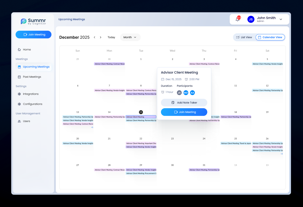Open the Month view dropdown
303x207 pixels.
[130, 37]
